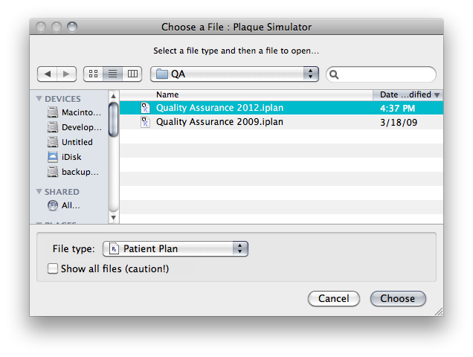
Task: Sort by the Date ...dified column header
Action: click(x=408, y=94)
